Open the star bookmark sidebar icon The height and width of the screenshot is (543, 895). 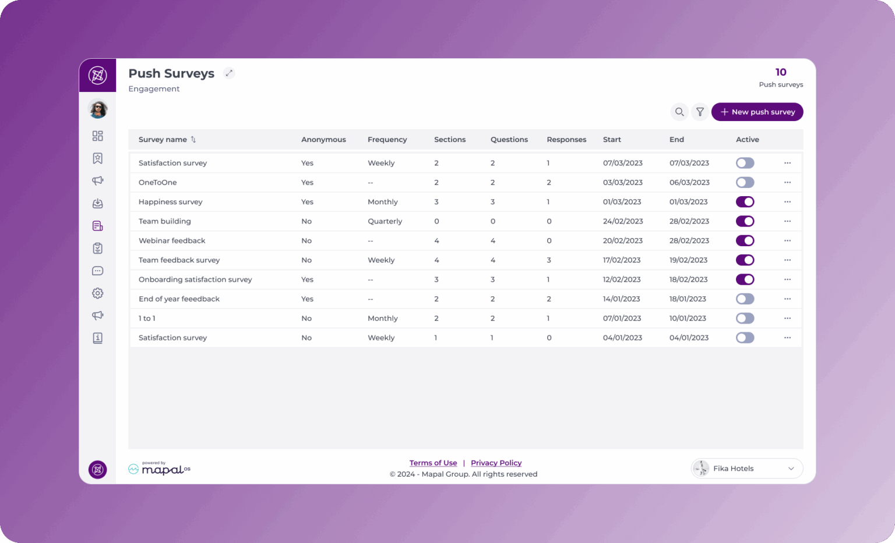pyautogui.click(x=98, y=158)
